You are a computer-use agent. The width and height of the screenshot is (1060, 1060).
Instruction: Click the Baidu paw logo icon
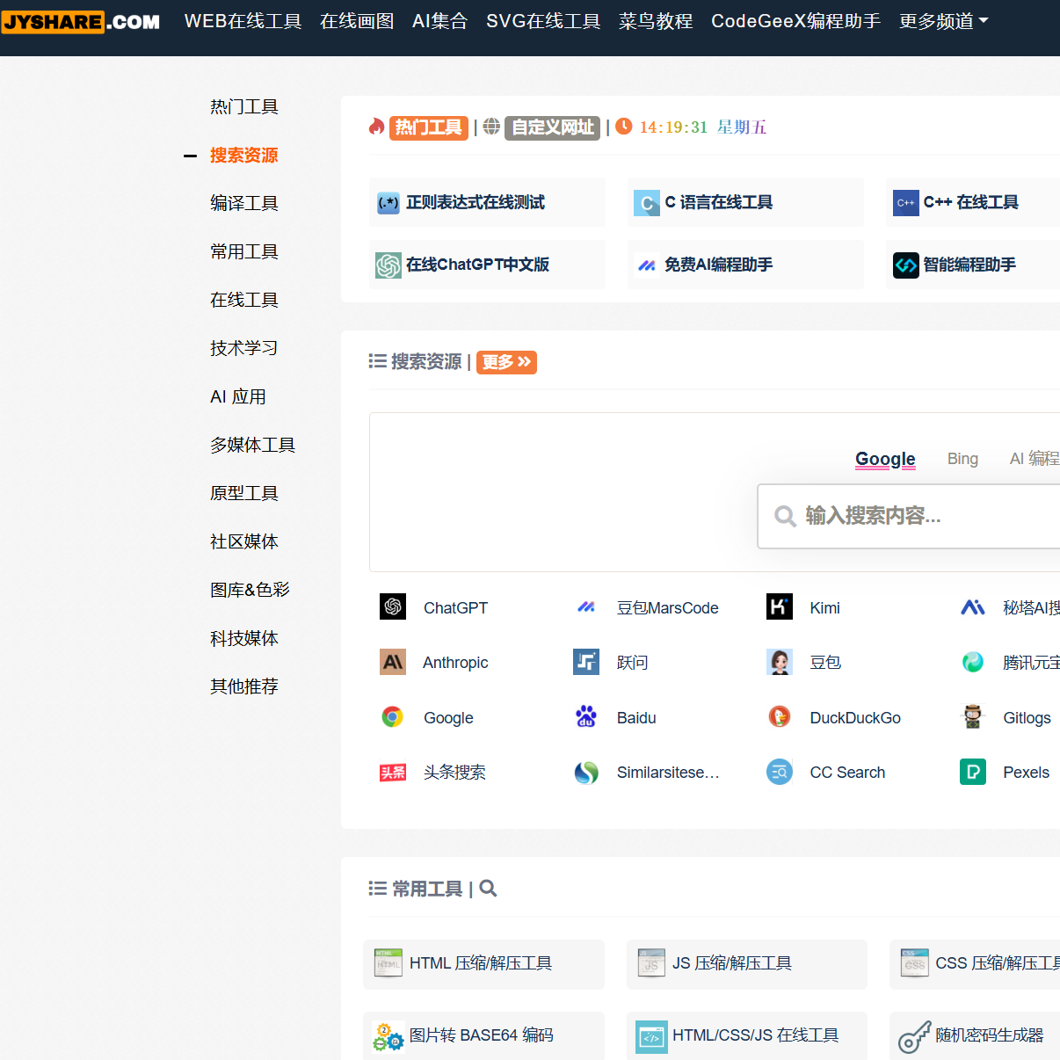pyautogui.click(x=586, y=717)
